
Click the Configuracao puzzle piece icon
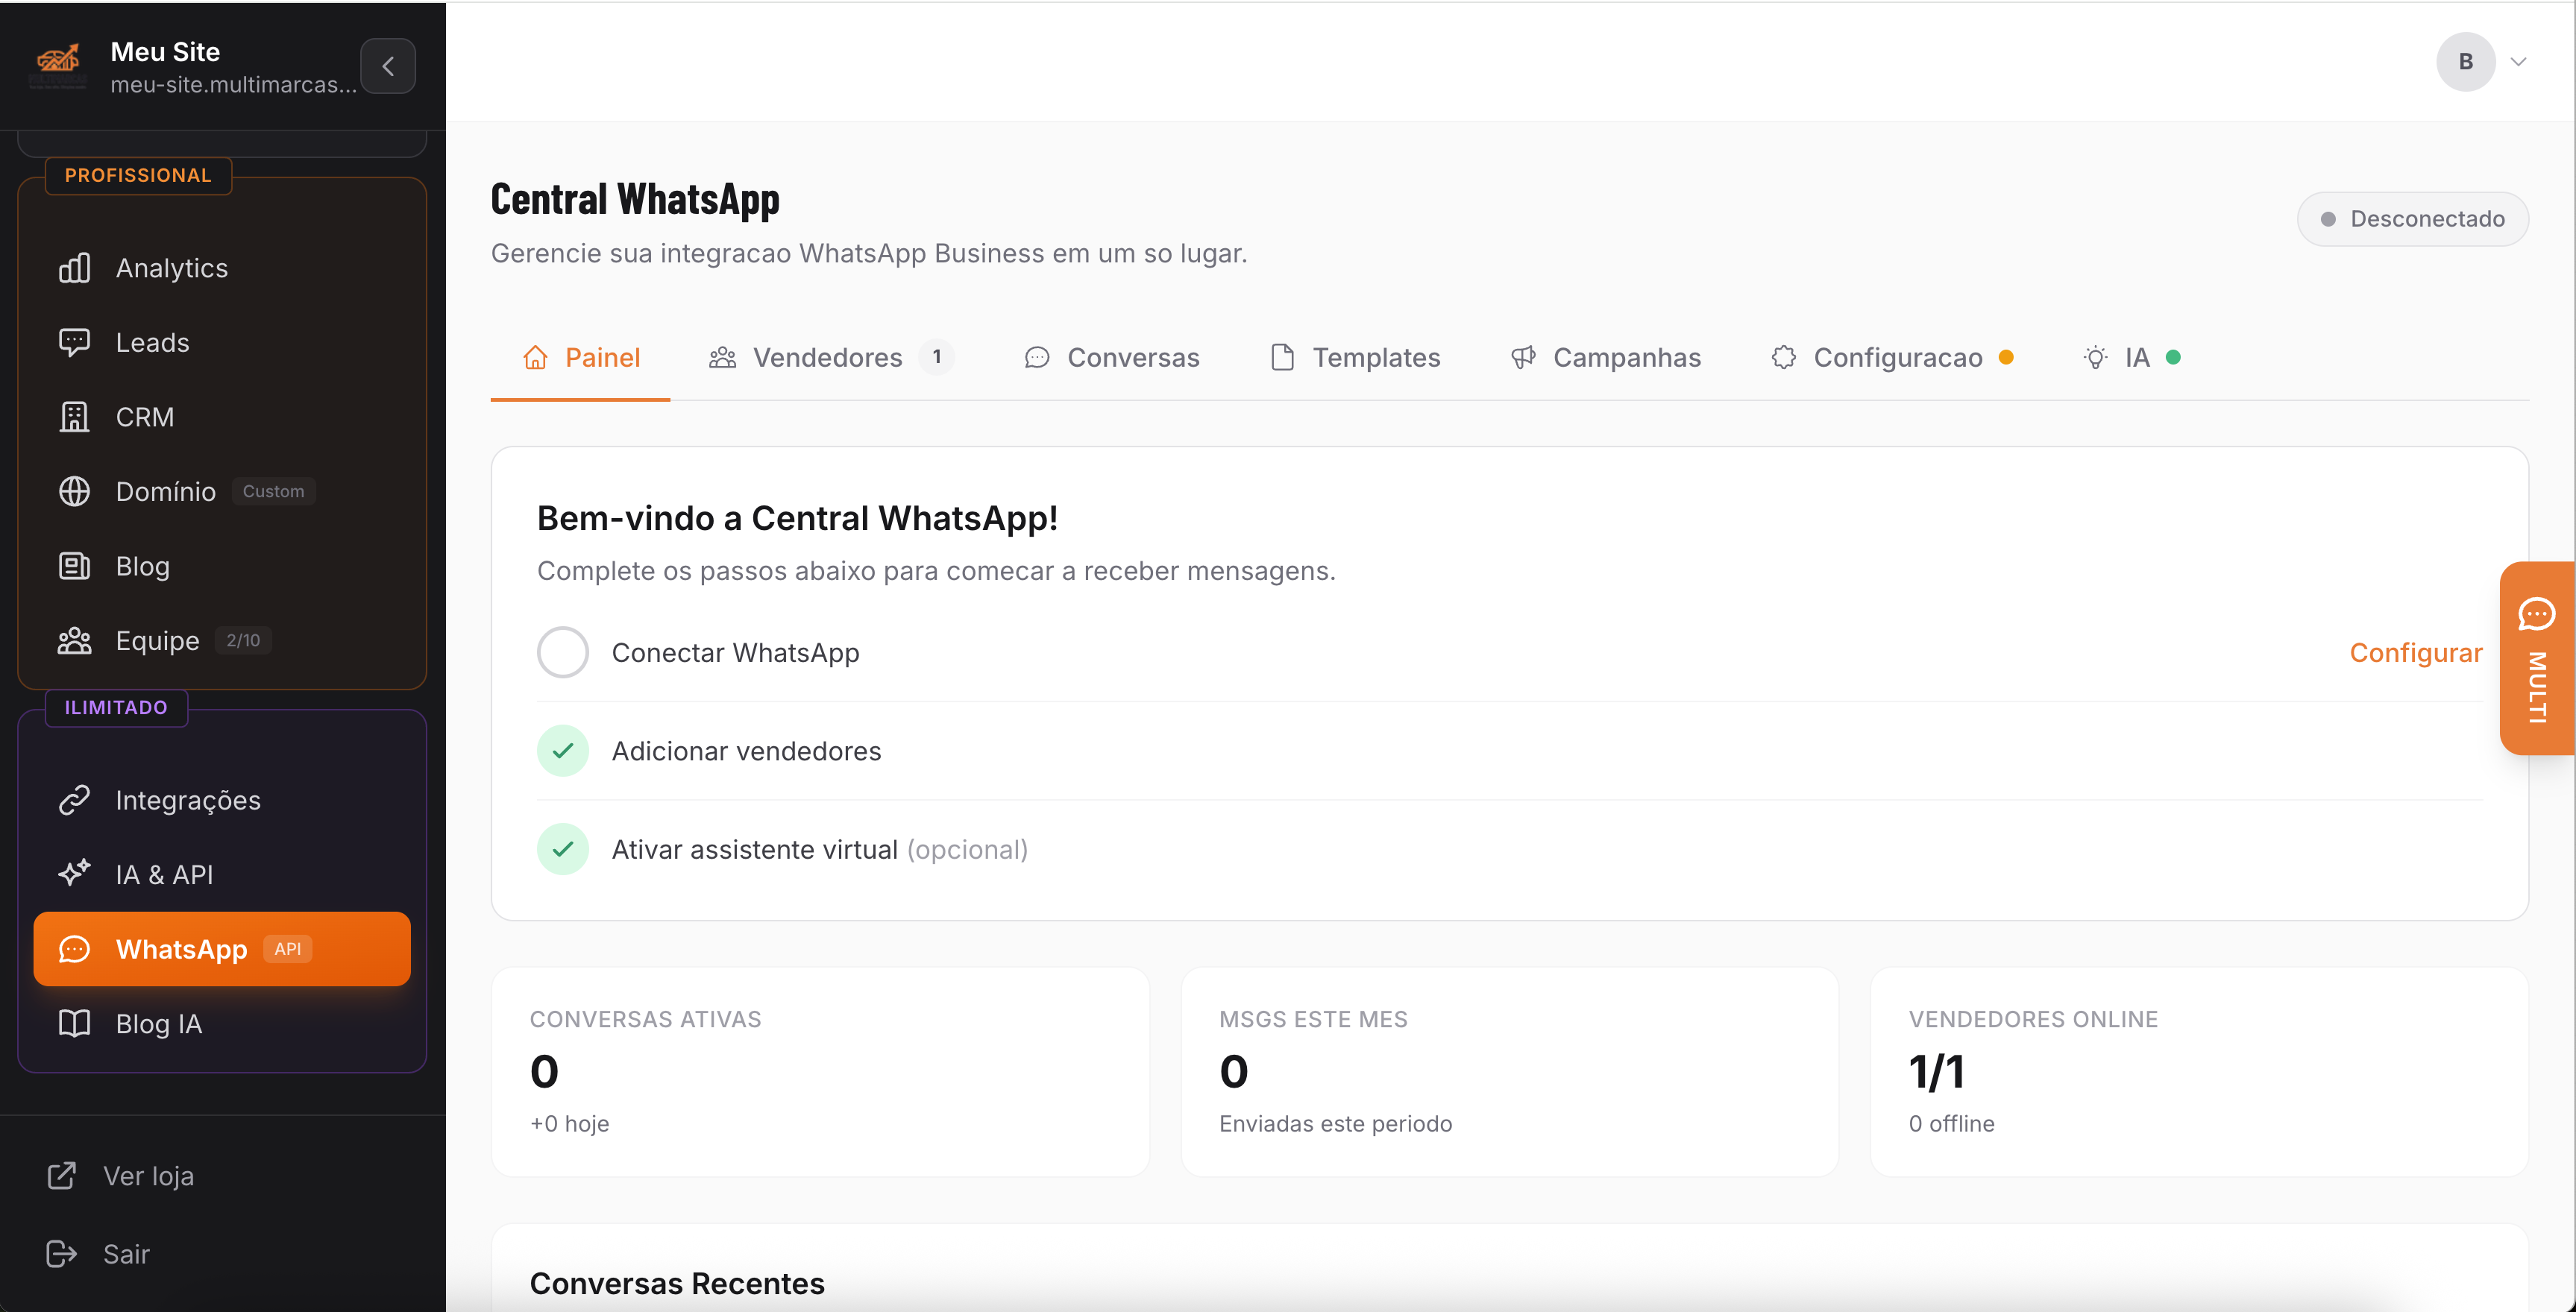[x=1783, y=358]
